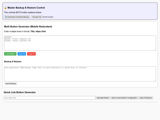Click the download arrow icon on Combined Backup
160x120 pixels.
click(x=6, y=17)
